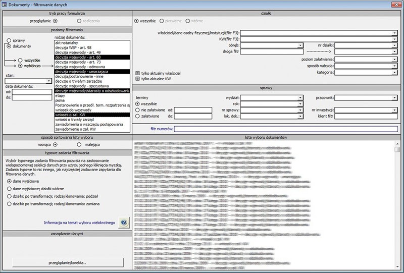Viewport: 404px width, 273px height.
Task: Open the 'stan' dropdown
Action: pos(49,81)
